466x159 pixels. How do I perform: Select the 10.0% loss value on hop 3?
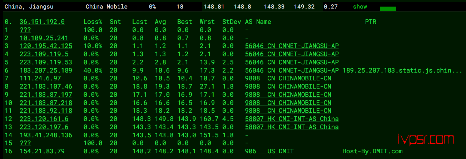coord(93,46)
